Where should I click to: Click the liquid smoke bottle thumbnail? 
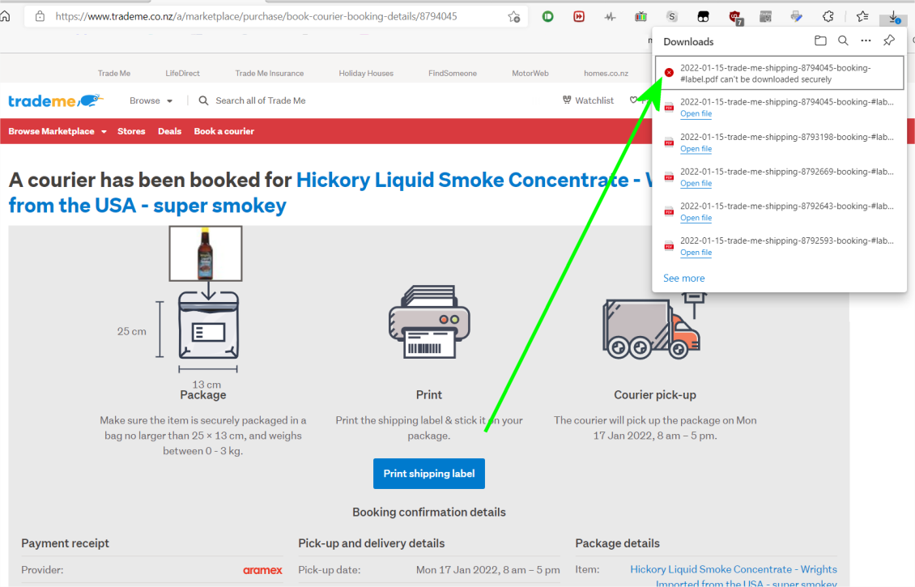coord(205,253)
